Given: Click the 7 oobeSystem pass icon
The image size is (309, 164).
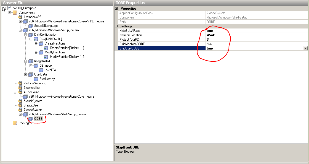Looking at the screenshot, I should pos(20,110).
